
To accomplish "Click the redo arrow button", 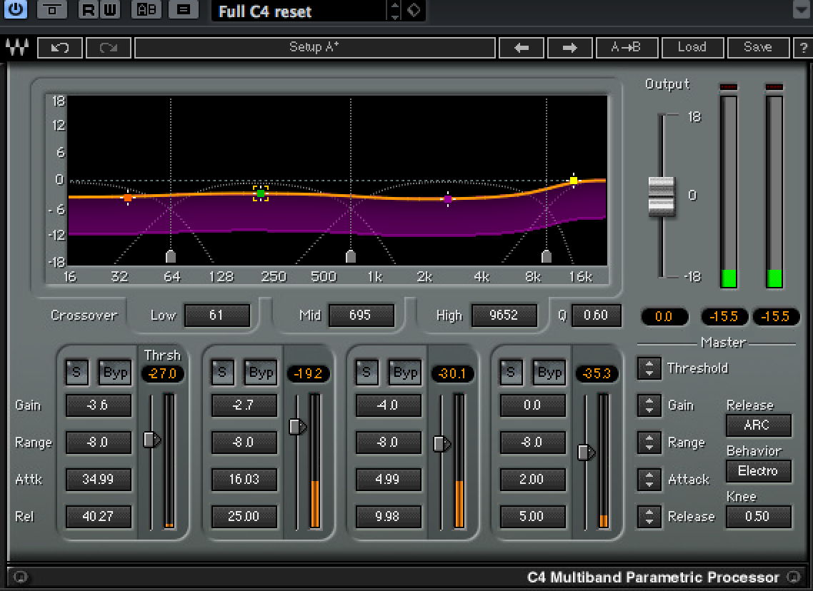I will click(109, 48).
